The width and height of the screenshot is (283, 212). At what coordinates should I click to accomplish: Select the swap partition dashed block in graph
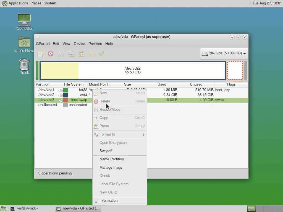click(235, 70)
